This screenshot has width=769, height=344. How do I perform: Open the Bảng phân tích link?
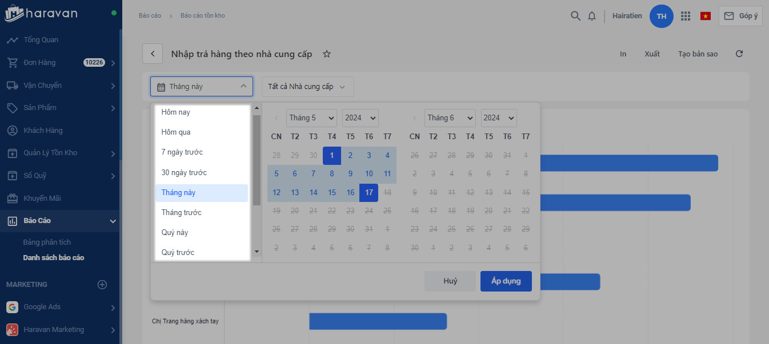(x=47, y=242)
